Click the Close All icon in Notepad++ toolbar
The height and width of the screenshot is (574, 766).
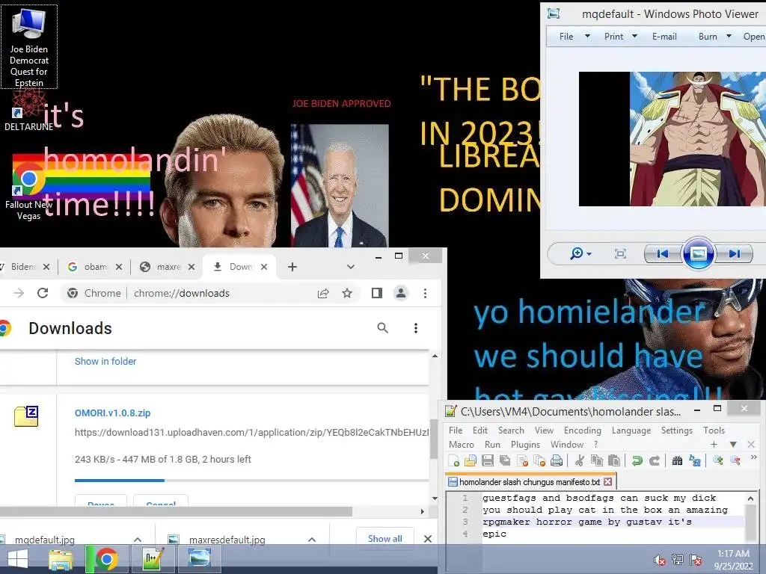539,460
